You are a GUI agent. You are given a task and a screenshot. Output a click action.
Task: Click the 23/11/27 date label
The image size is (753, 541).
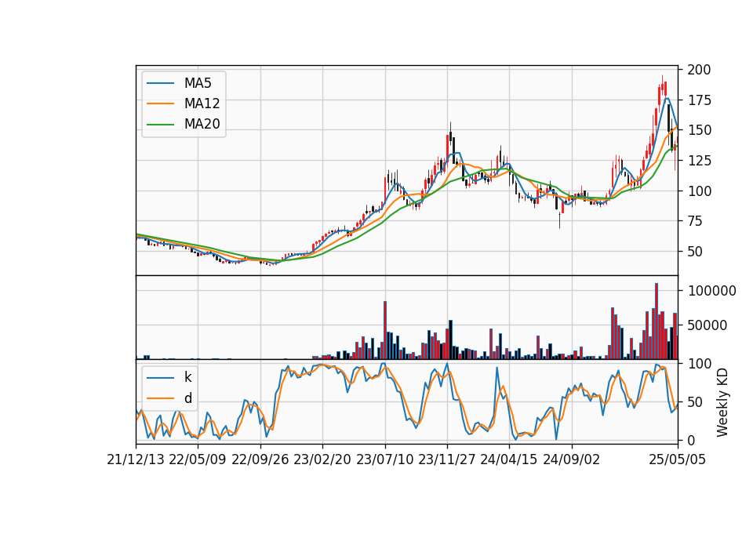[x=447, y=459]
